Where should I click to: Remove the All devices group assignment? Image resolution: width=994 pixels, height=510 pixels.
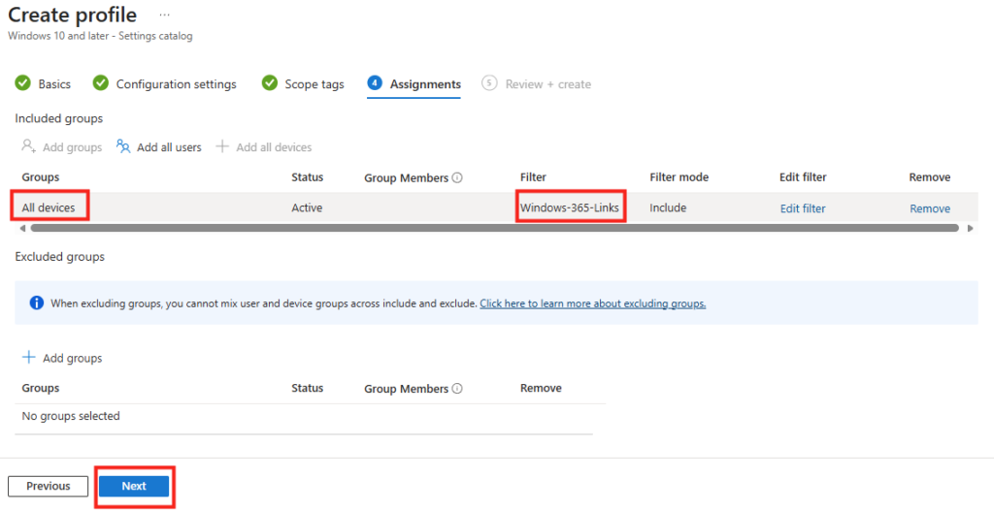point(929,208)
